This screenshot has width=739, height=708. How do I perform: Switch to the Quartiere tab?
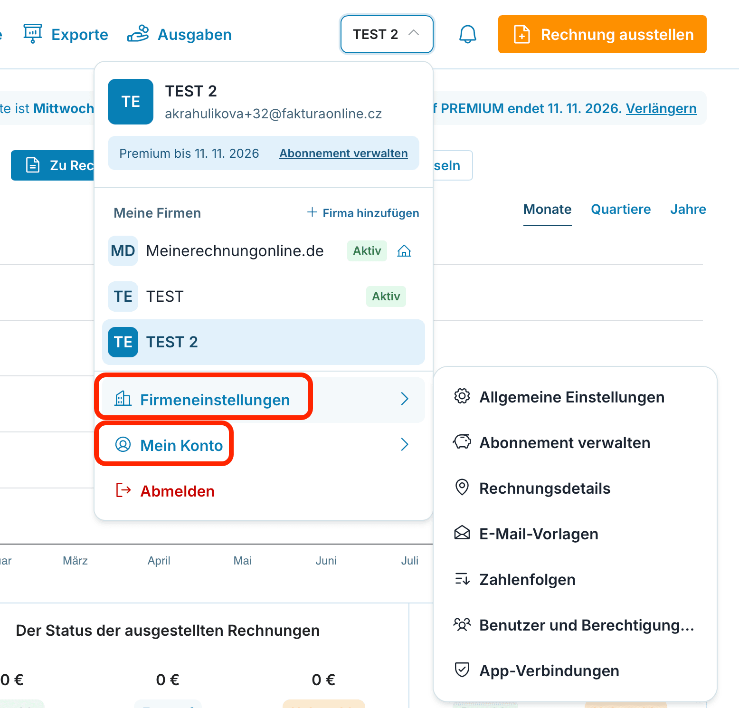coord(621,210)
